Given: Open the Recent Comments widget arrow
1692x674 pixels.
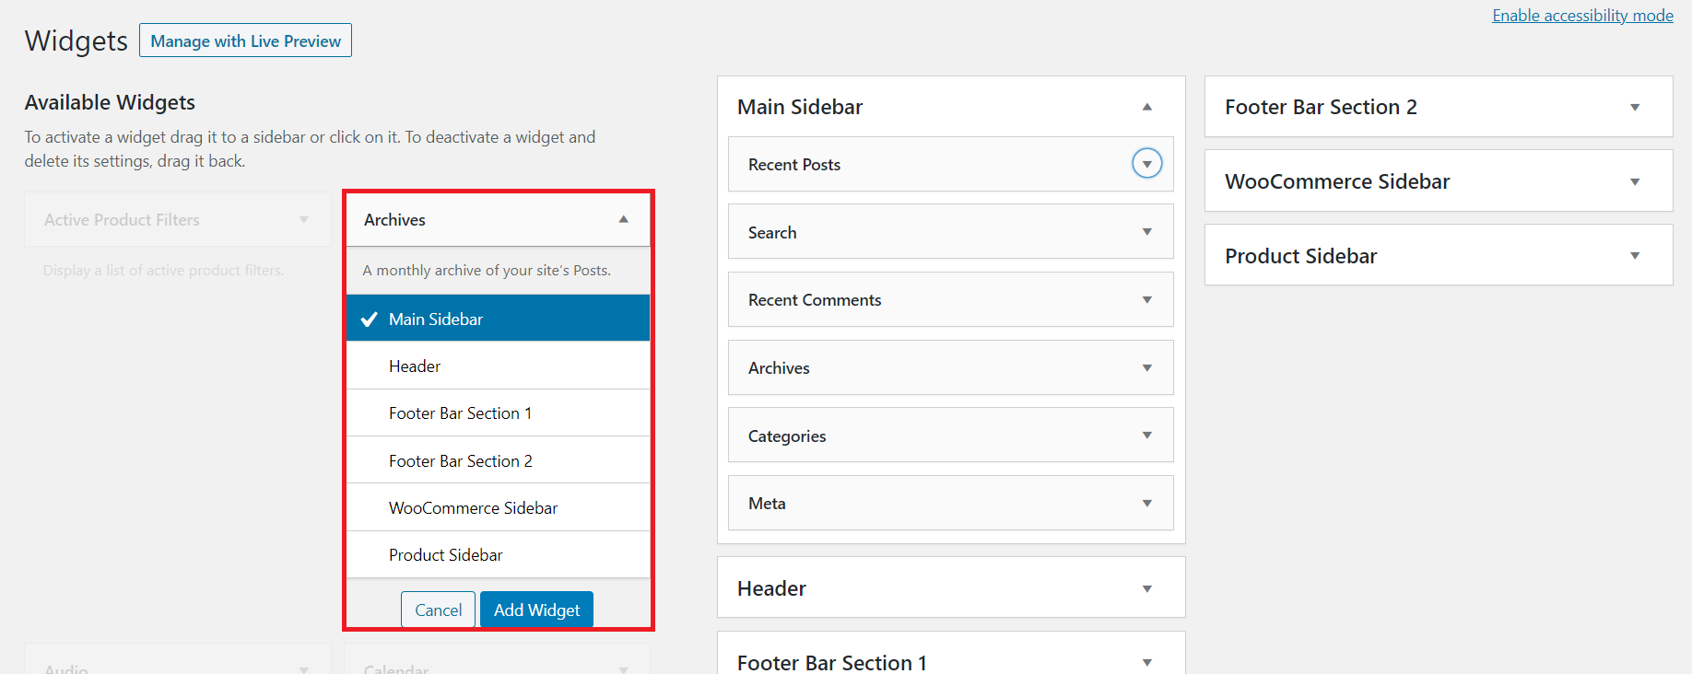Looking at the screenshot, I should (x=1146, y=300).
